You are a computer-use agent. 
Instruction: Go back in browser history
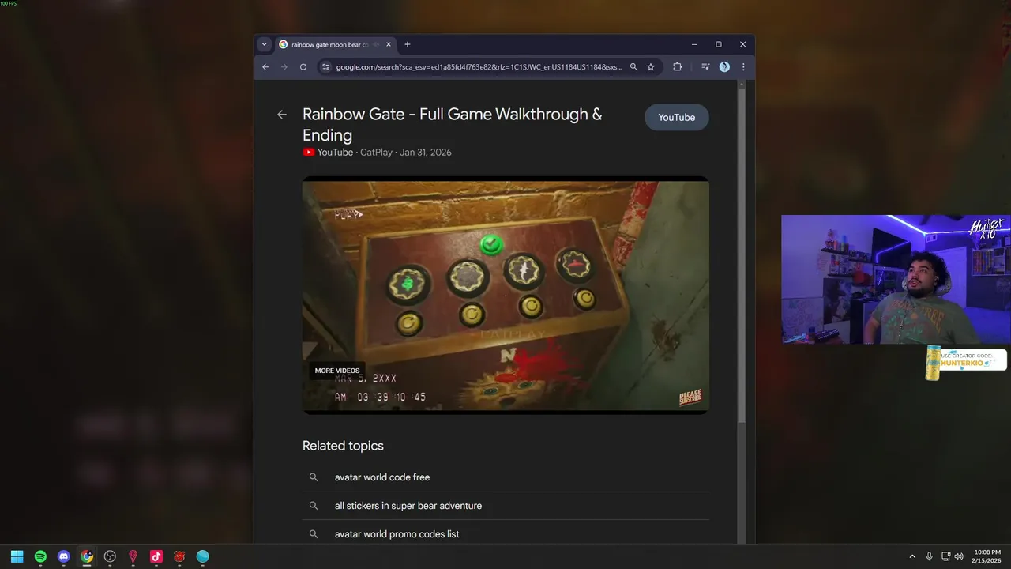(265, 67)
